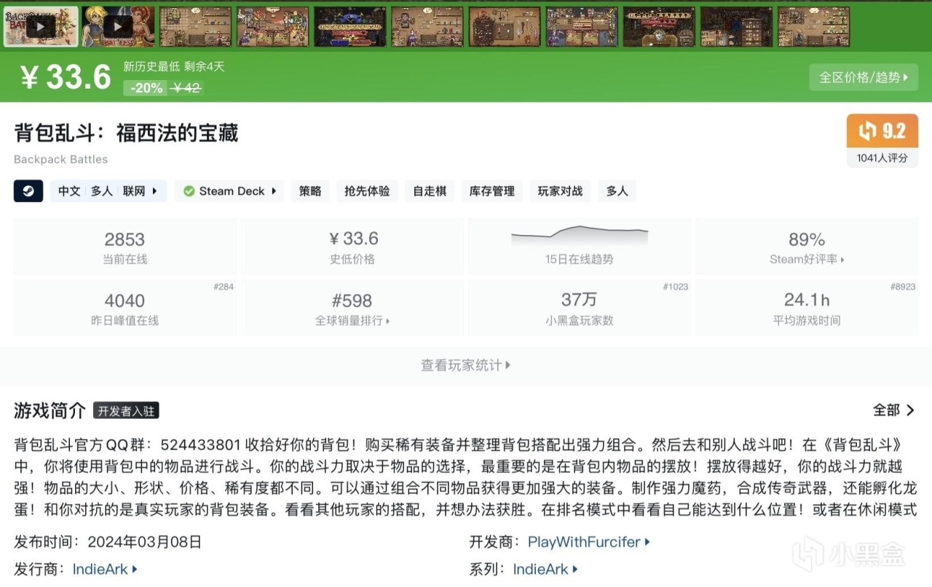Screen dimensions: 932x587
Task: Click the #284 rank label
Action: pyautogui.click(x=224, y=287)
